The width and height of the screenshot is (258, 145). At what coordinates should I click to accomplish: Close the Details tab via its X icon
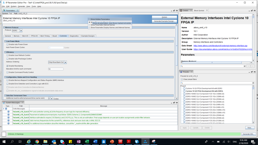pyautogui.click(x=191, y=10)
